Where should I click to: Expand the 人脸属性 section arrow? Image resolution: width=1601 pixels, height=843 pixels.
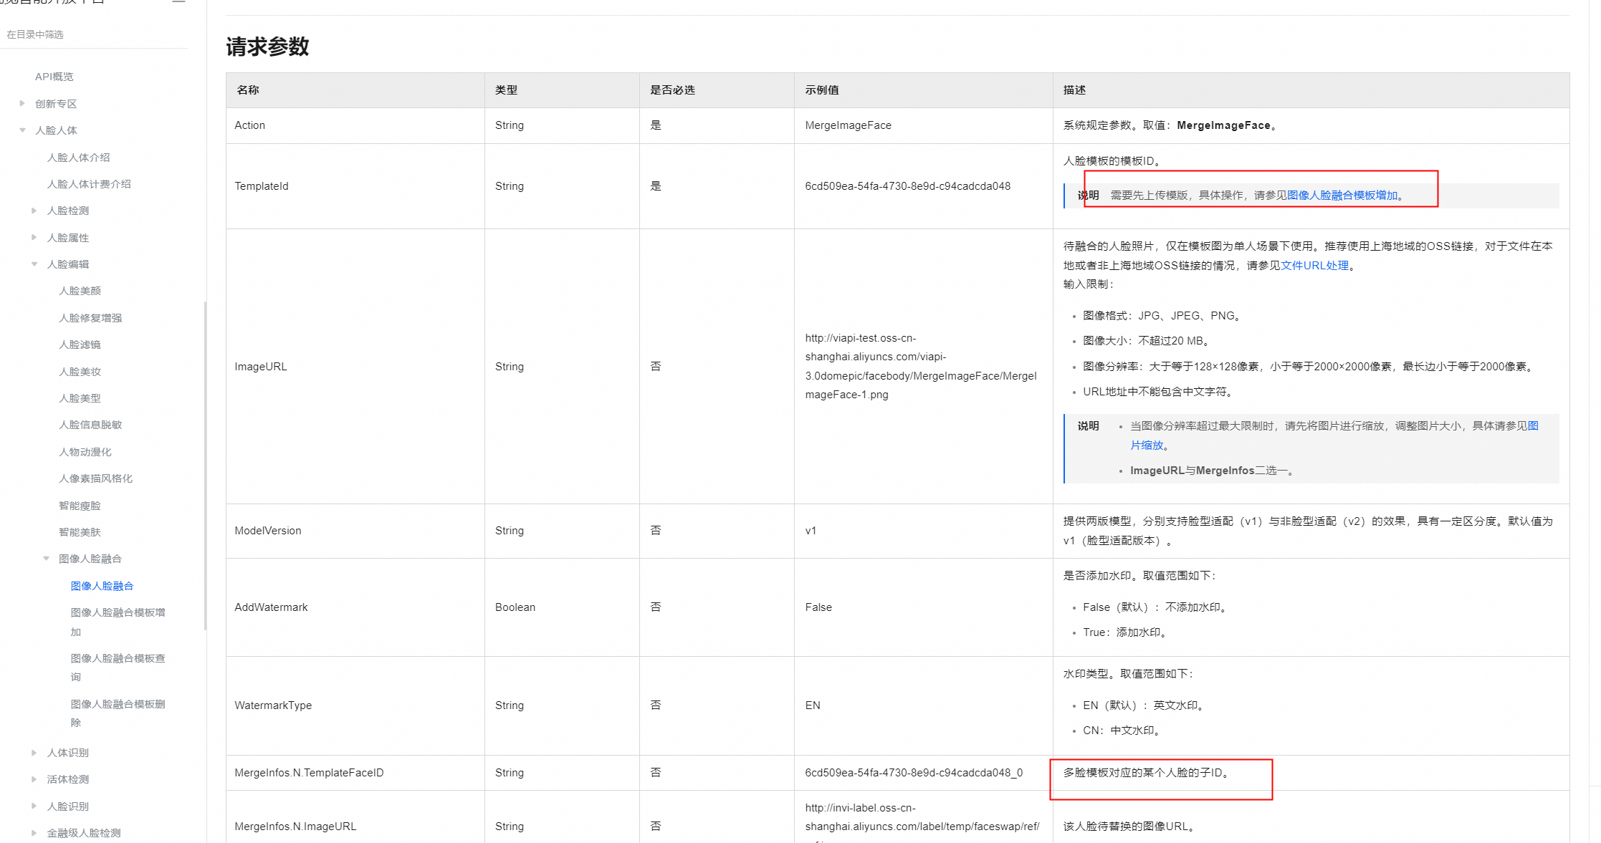tap(34, 238)
